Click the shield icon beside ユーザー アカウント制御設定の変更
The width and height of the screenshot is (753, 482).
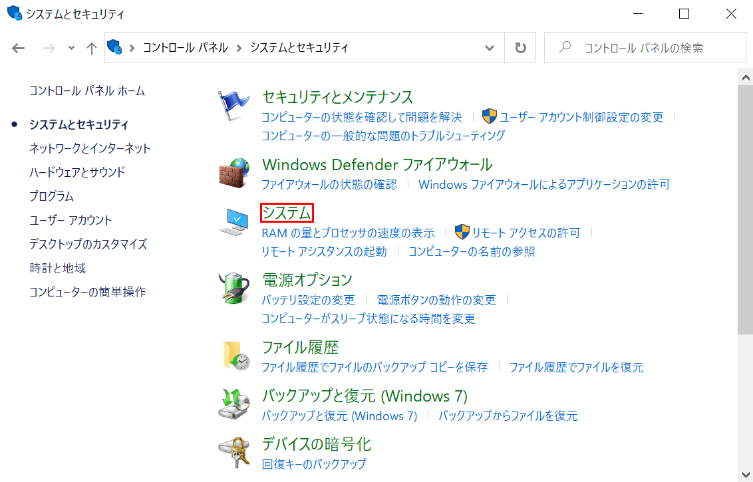pos(489,116)
